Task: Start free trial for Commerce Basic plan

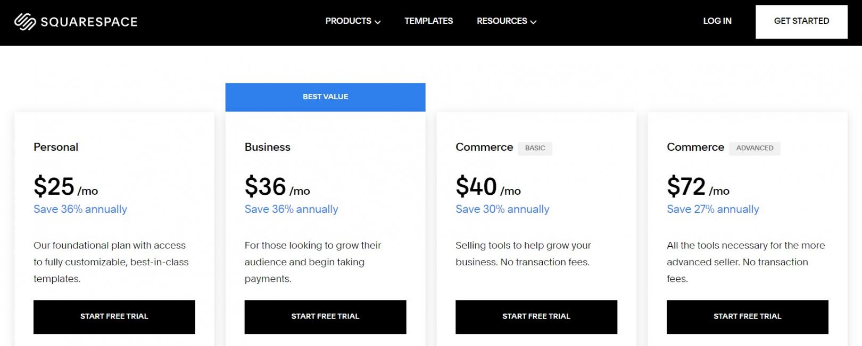Action: tap(536, 317)
